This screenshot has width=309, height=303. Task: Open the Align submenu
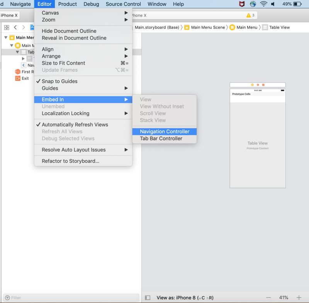point(48,49)
